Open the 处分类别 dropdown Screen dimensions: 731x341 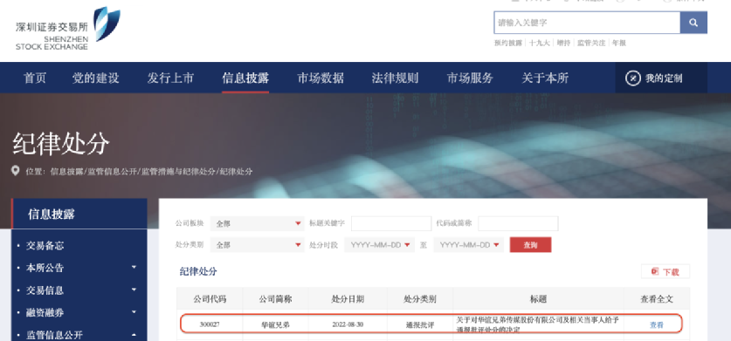(258, 245)
